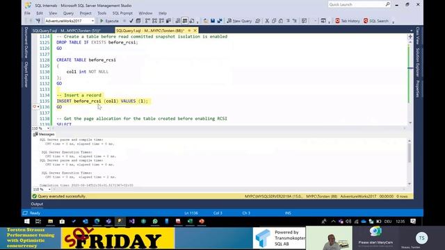Open the Query menu

pos(68,13)
